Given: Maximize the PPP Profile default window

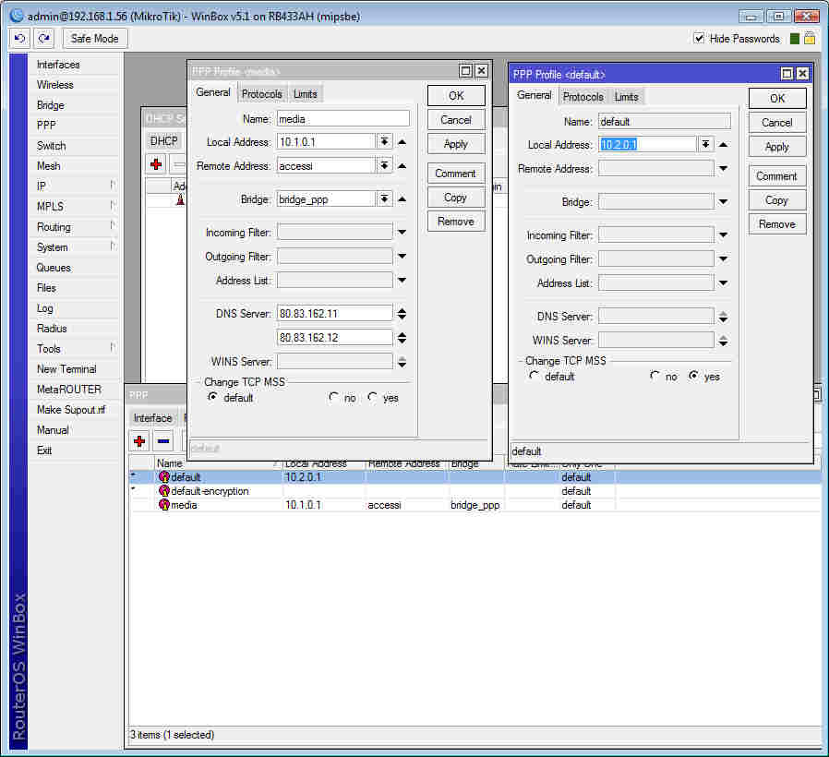Looking at the screenshot, I should (x=787, y=74).
